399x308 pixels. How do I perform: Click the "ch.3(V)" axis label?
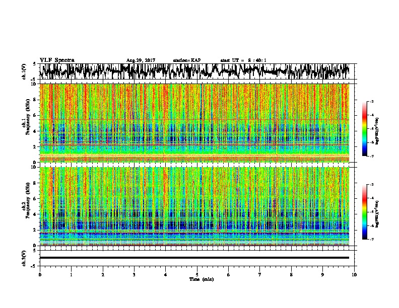click(x=24, y=258)
